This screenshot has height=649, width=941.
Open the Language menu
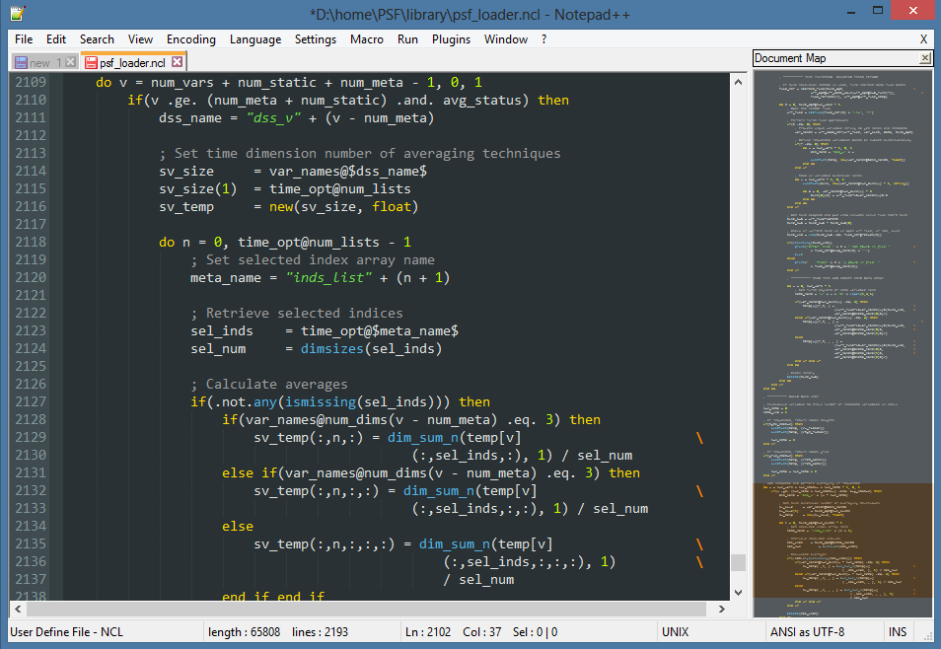(x=255, y=39)
